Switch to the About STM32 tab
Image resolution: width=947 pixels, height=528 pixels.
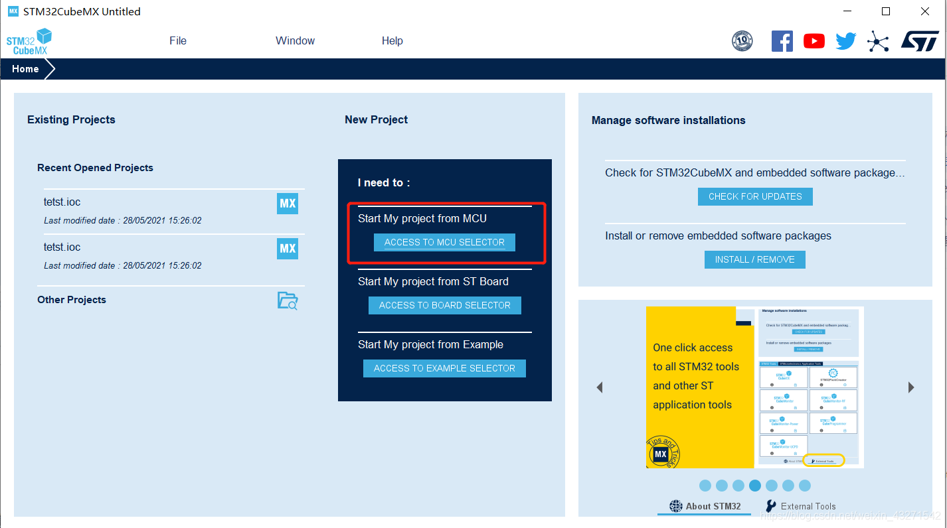point(705,506)
